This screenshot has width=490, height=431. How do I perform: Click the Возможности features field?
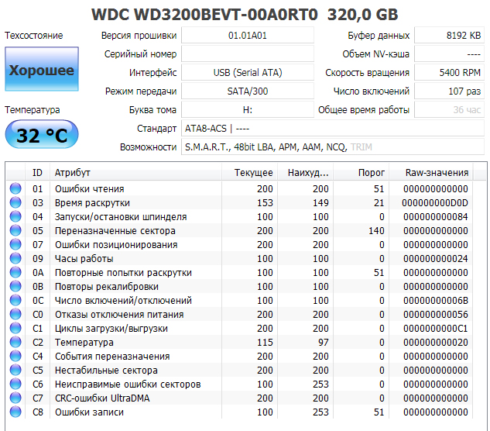click(x=333, y=147)
